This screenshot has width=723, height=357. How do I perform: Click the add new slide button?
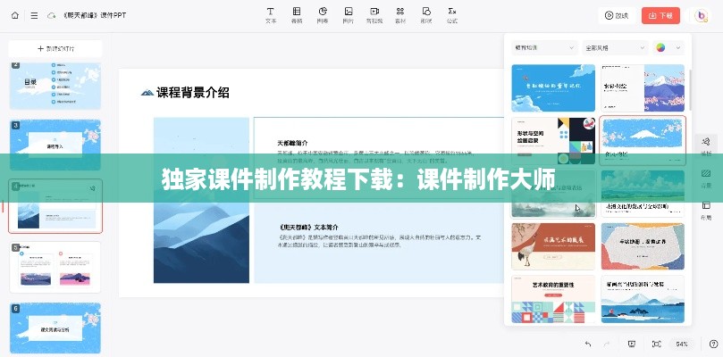click(x=55, y=48)
